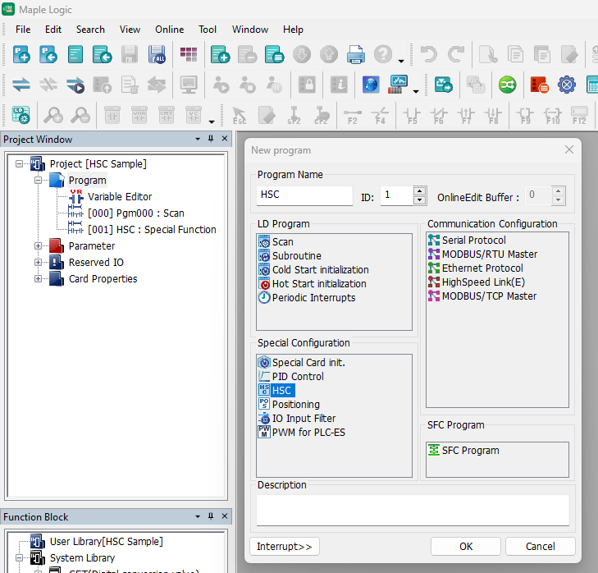598x573 pixels.
Task: Click the Program Name input field
Action: (304, 195)
